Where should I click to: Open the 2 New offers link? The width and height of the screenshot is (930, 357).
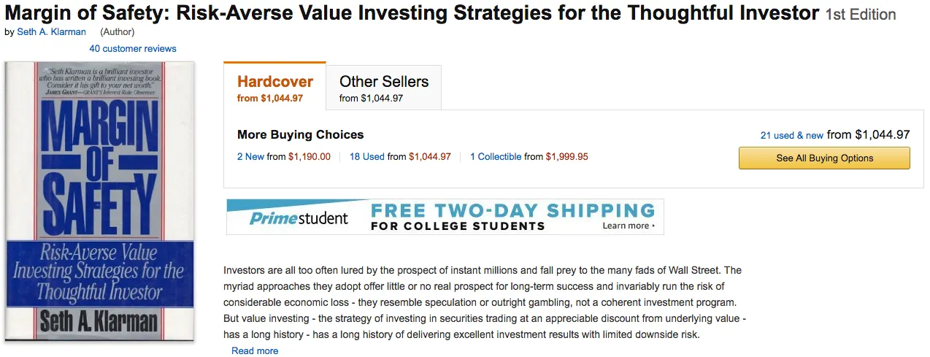pyautogui.click(x=250, y=157)
